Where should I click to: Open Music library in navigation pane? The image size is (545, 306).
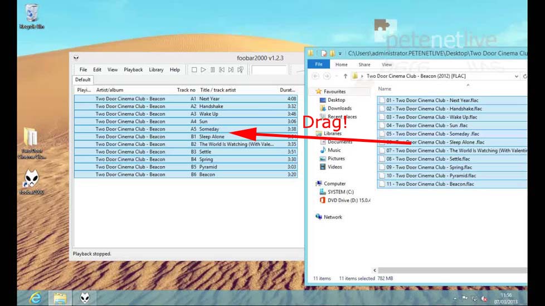pyautogui.click(x=334, y=150)
